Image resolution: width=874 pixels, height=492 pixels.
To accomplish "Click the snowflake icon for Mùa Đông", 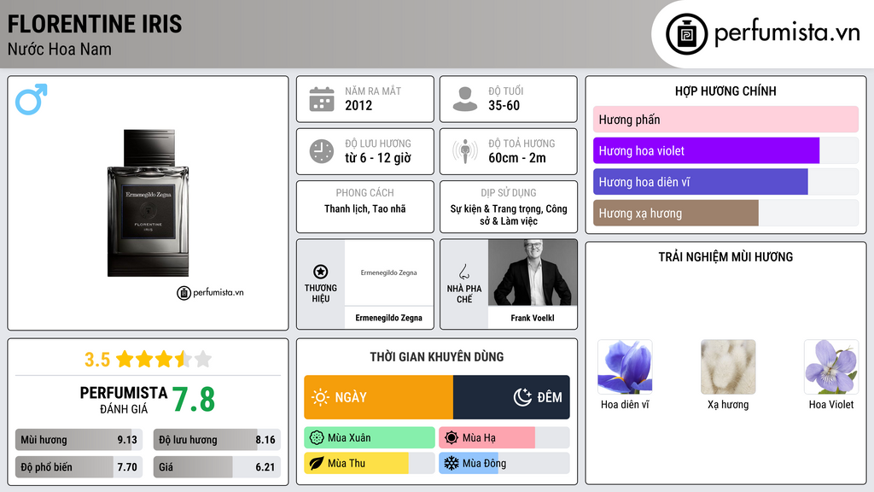I will point(452,463).
